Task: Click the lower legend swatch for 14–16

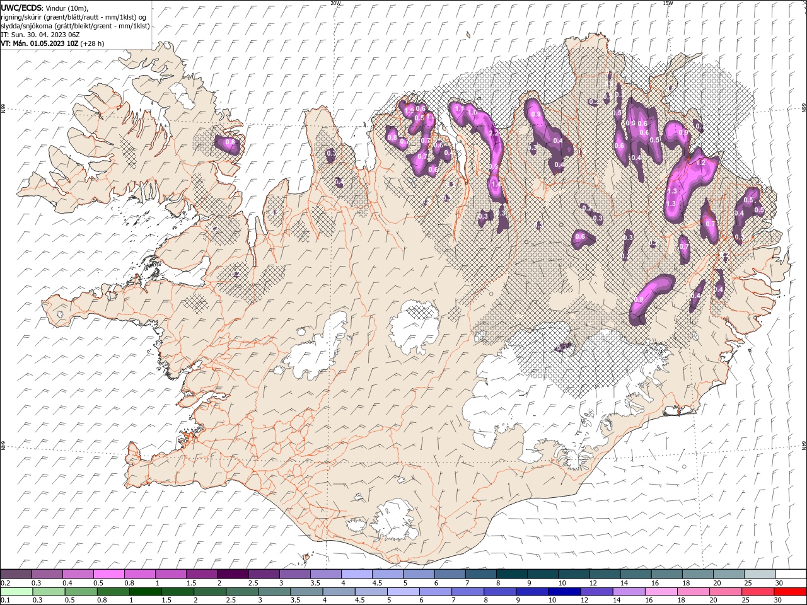Action: click(629, 592)
